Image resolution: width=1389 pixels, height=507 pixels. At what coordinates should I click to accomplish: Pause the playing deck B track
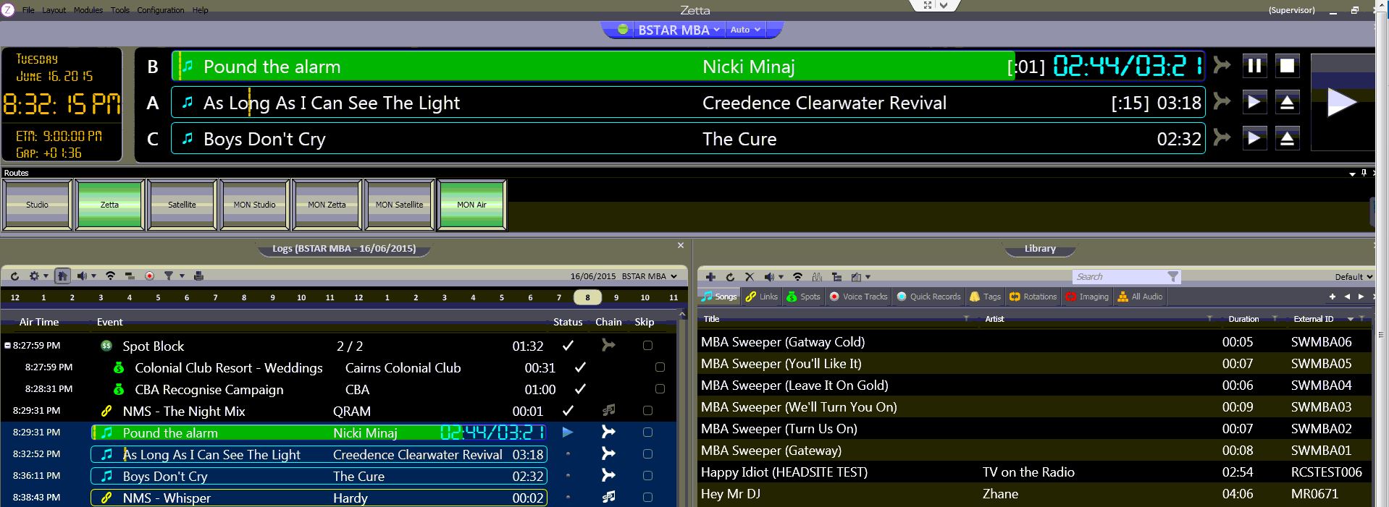coord(1254,67)
